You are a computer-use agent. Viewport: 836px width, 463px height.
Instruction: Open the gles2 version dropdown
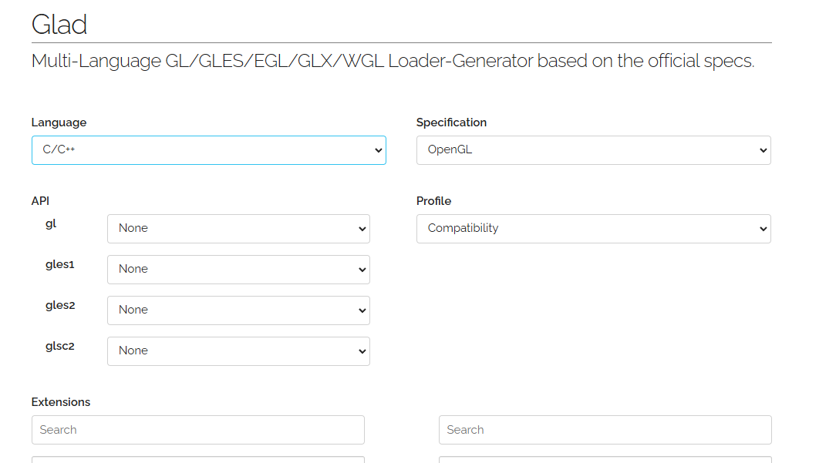pyautogui.click(x=238, y=310)
